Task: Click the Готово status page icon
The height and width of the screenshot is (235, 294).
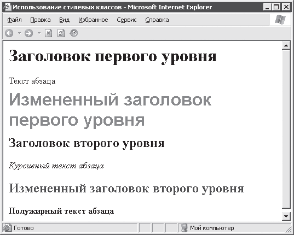Action: [x=8, y=228]
